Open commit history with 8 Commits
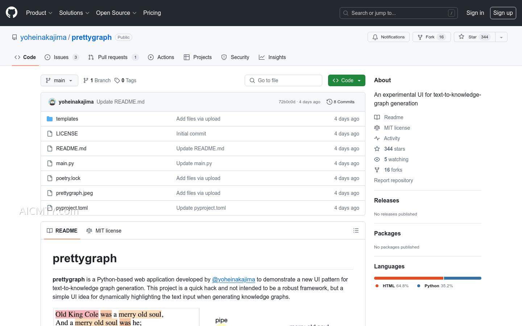This screenshot has width=522, height=326. pyautogui.click(x=340, y=102)
